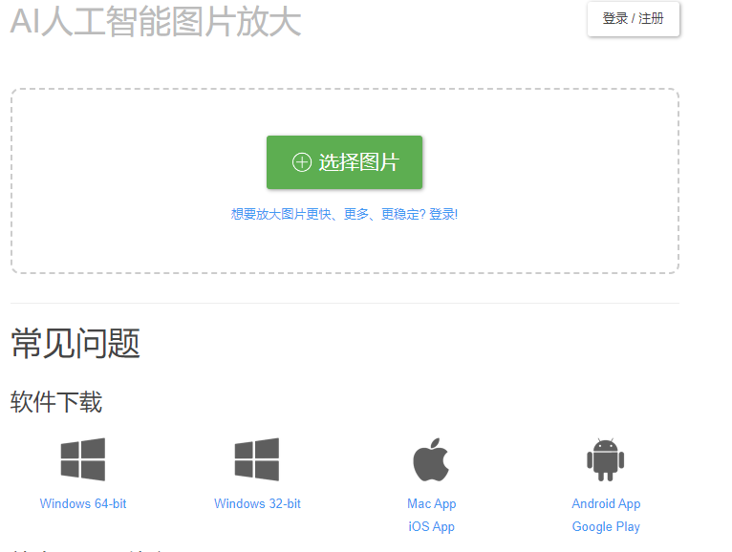This screenshot has height=552, width=732.
Task: Click the horizontal divider above 常见问题
Action: point(344,303)
